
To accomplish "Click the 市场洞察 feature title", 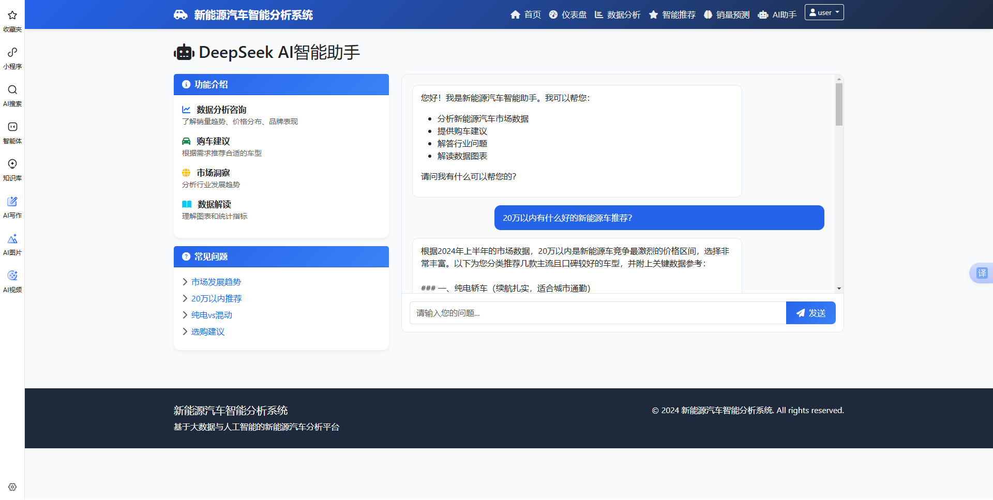I will point(213,173).
